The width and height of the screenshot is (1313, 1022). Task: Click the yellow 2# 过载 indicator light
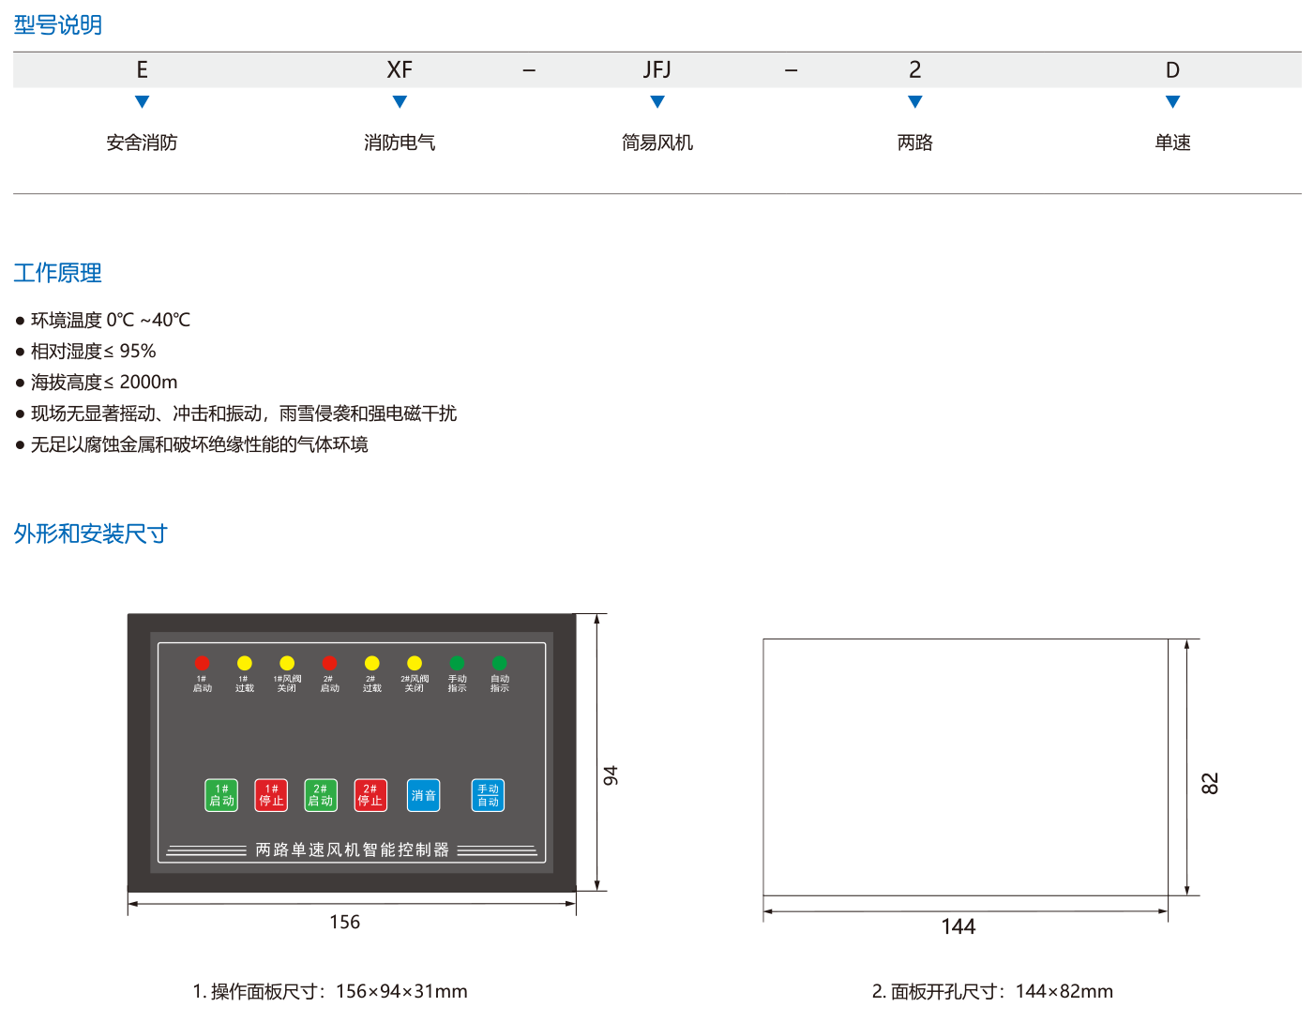click(372, 663)
